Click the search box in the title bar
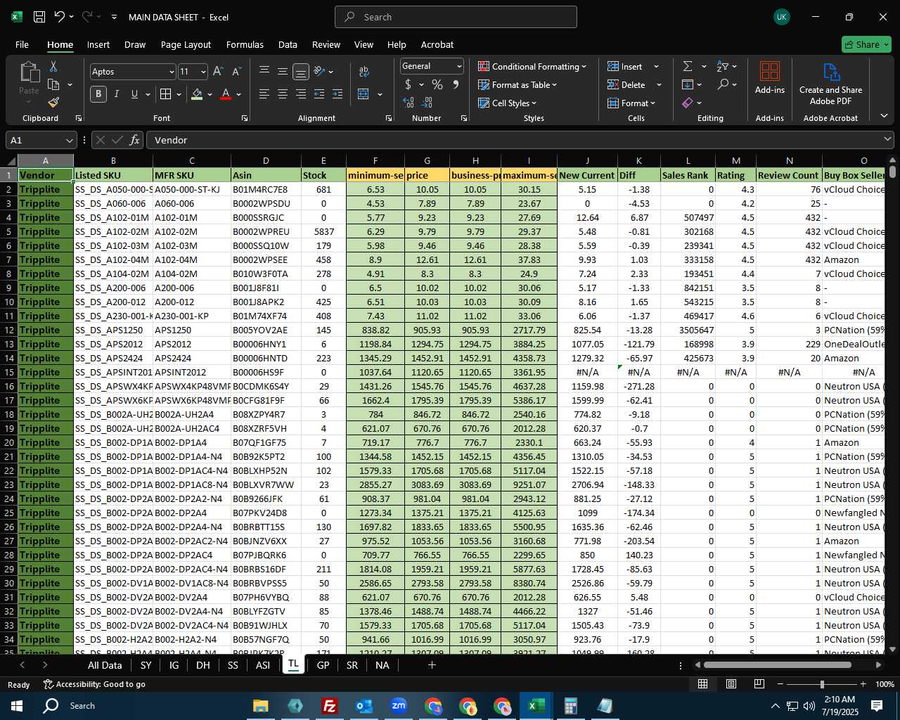Viewport: 900px width, 720px height. tap(456, 17)
